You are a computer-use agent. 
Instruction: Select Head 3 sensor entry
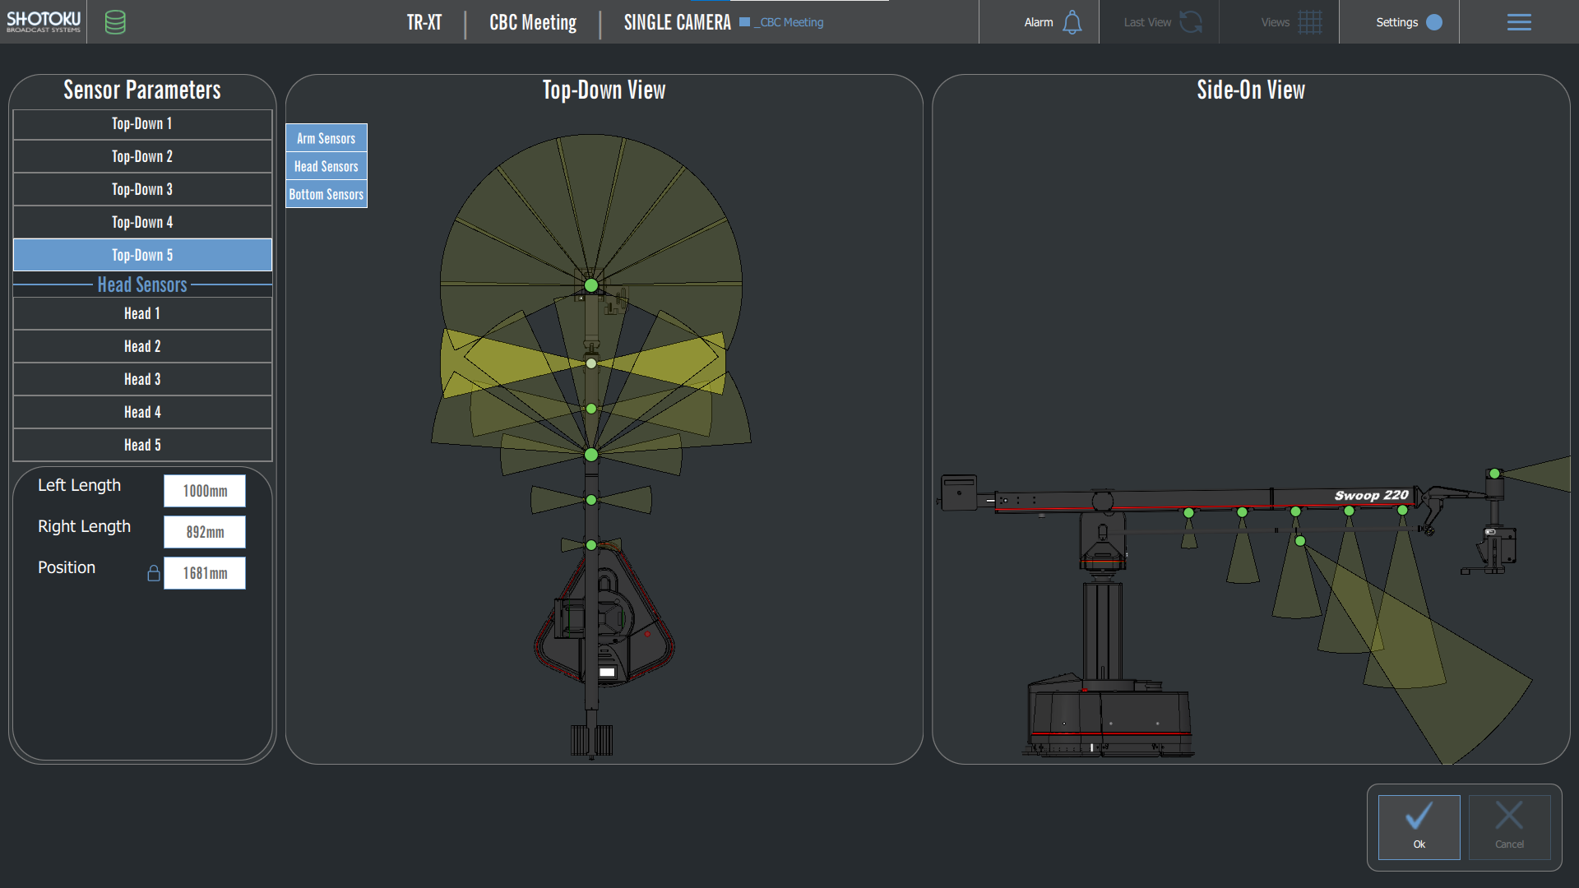(142, 379)
